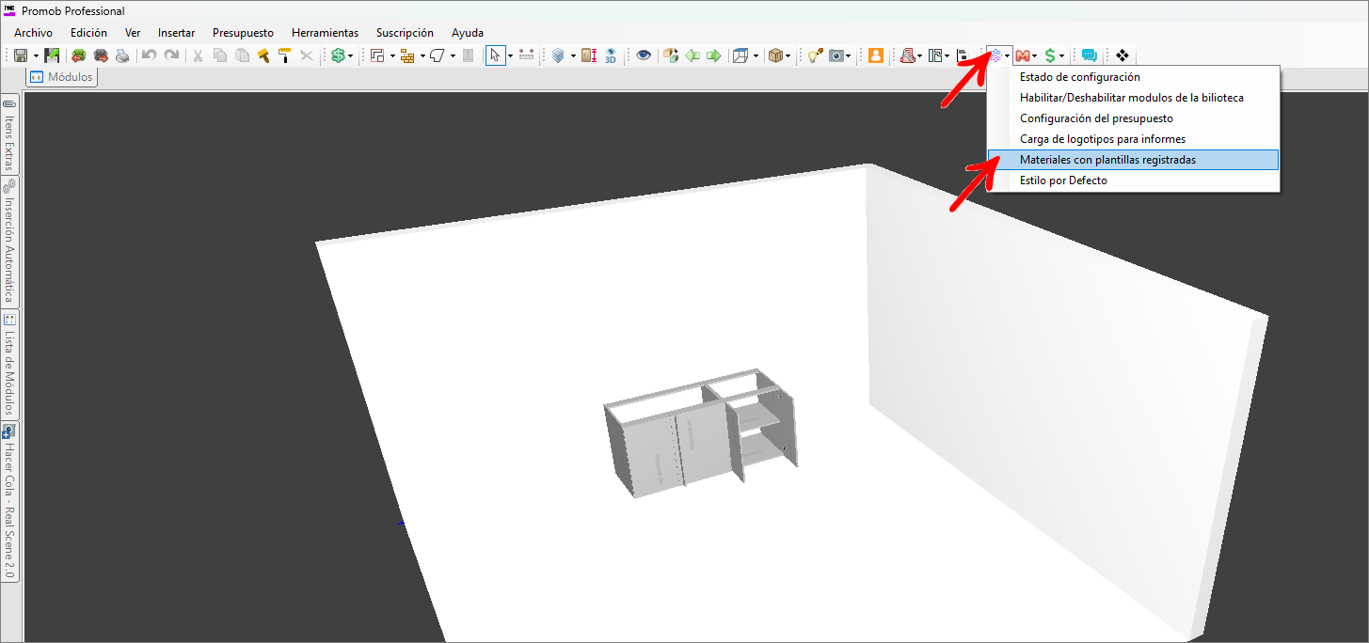Viewport: 1369px width, 643px height.
Task: Click the scissors cut icon
Action: point(198,55)
